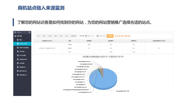Image resolution: width=187 pixels, height=105 pixels.
Task: Click the 概况 page icon in sidebar
Action: 17,40
